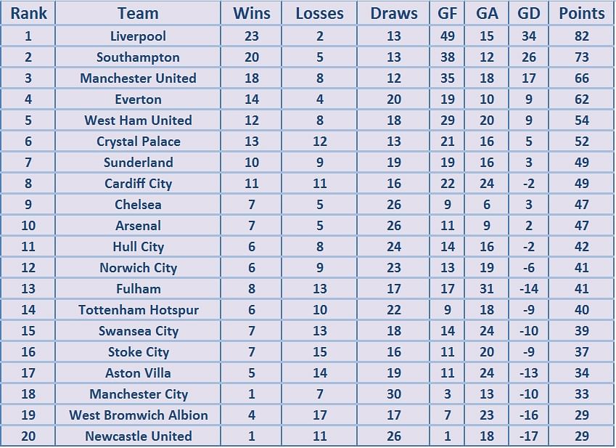This screenshot has width=616, height=448.
Task: Click the Draws column header
Action: (x=394, y=13)
